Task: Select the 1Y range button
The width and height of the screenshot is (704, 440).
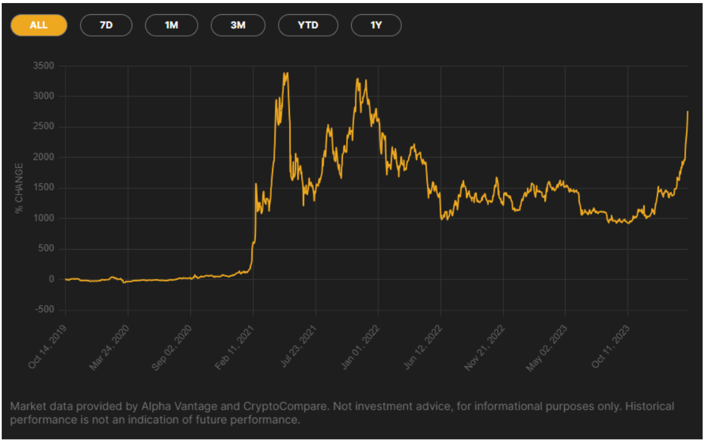Action: (x=376, y=25)
